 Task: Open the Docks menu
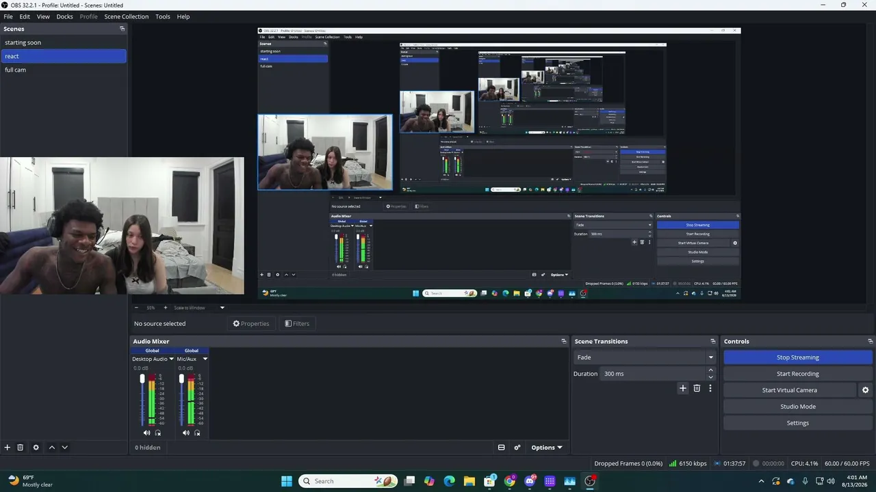pyautogui.click(x=64, y=16)
